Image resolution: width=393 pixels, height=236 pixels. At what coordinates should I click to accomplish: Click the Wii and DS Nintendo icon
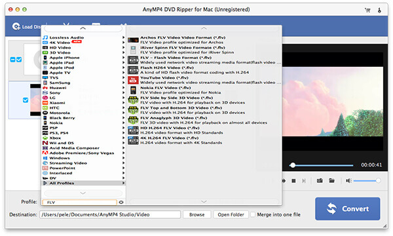(45, 143)
